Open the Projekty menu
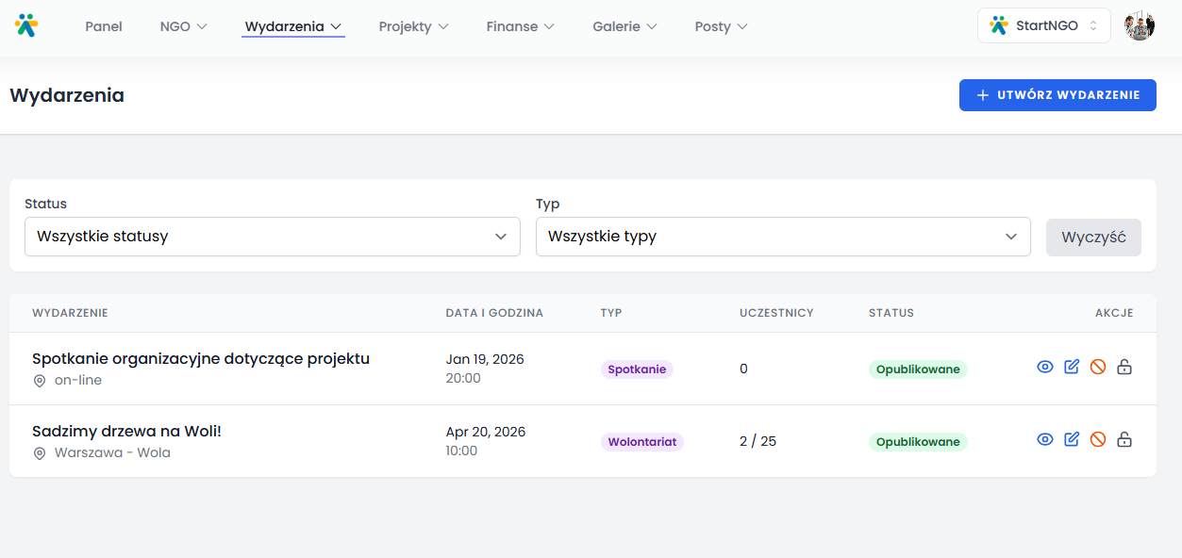This screenshot has height=558, width=1182. (x=413, y=26)
